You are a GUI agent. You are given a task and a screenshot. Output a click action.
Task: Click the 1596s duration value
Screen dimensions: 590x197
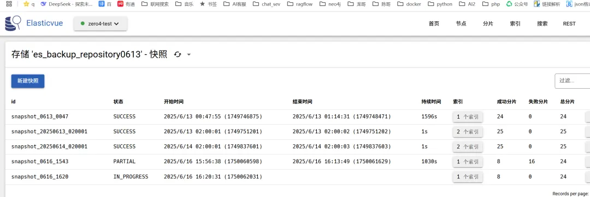429,117
